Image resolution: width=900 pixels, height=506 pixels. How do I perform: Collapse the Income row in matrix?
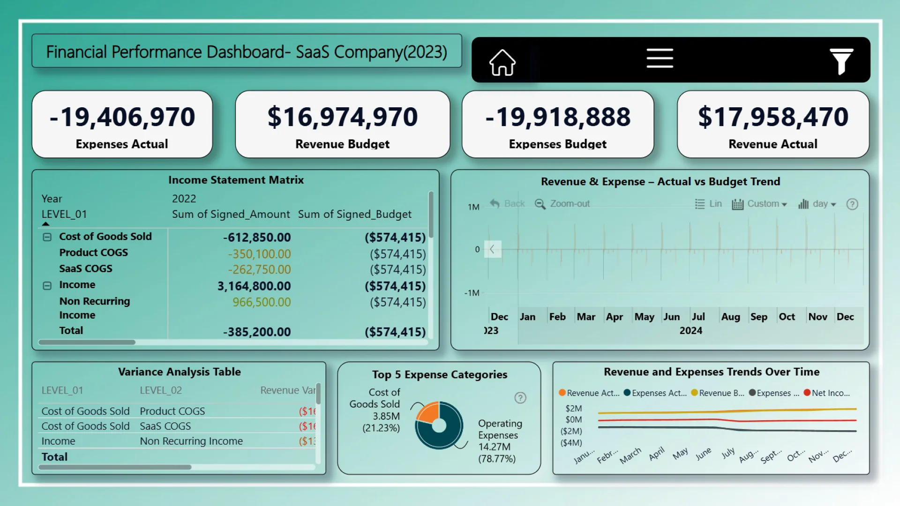47,285
